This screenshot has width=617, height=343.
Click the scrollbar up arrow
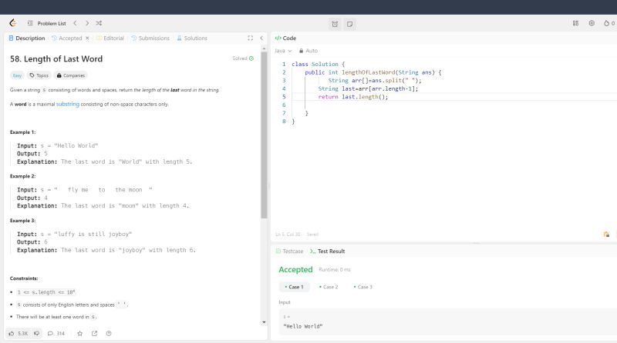tap(264, 48)
